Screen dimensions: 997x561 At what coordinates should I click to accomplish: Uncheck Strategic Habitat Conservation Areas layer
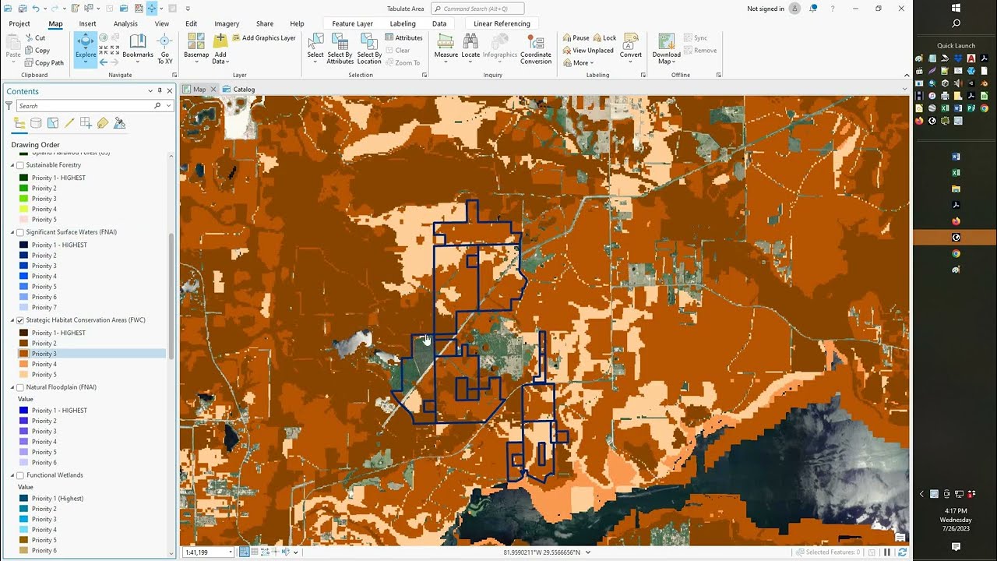point(20,320)
